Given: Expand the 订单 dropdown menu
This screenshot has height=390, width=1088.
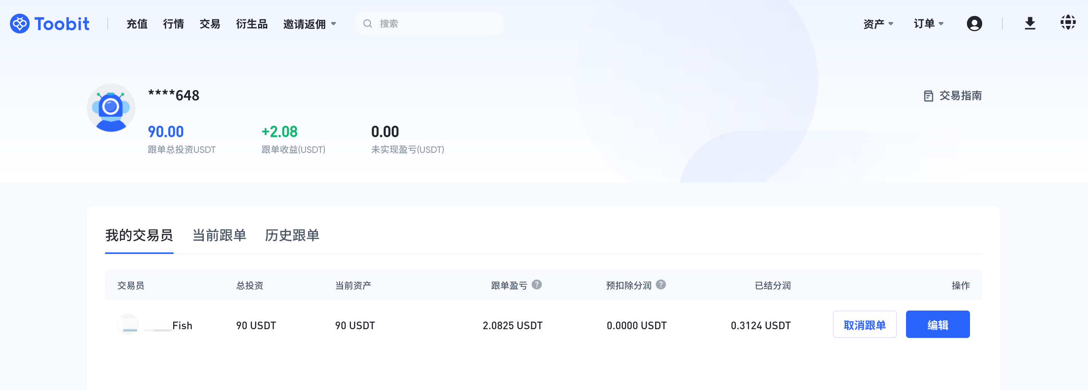Looking at the screenshot, I should point(928,24).
